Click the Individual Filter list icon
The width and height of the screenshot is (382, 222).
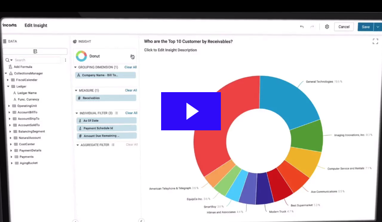116,113
